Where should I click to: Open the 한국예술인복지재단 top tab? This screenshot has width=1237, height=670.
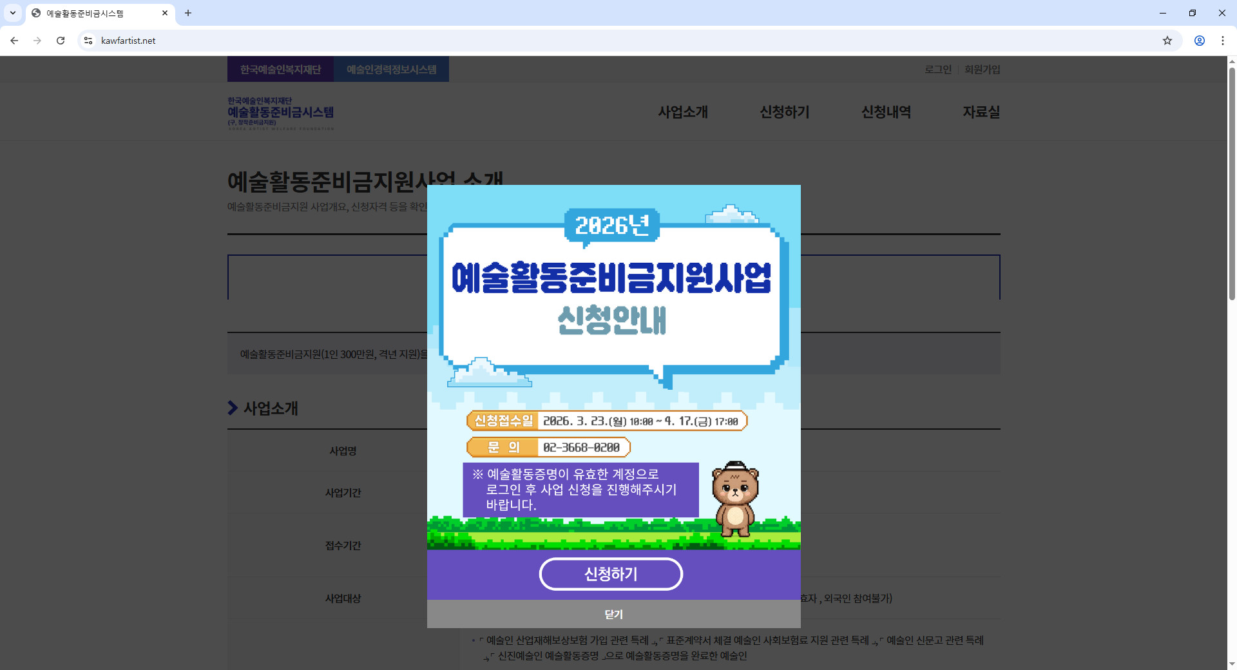[x=280, y=69]
